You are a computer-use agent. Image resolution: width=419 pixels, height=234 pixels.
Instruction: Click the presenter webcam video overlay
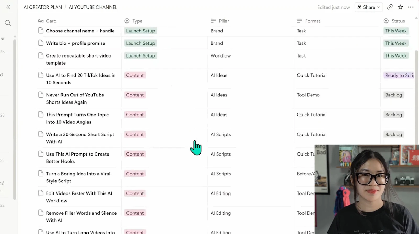(367, 189)
